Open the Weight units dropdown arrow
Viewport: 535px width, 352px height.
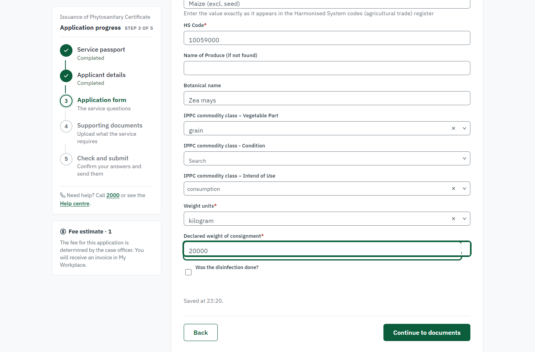click(x=465, y=219)
